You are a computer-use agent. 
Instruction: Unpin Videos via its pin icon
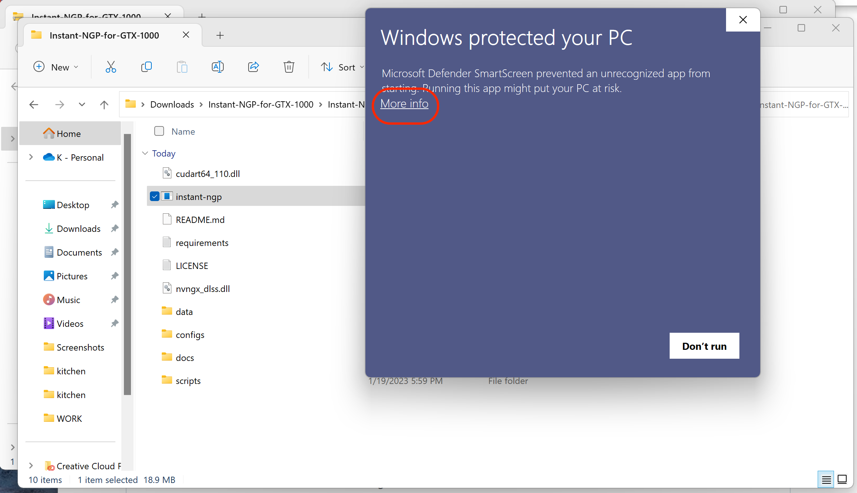click(x=115, y=323)
